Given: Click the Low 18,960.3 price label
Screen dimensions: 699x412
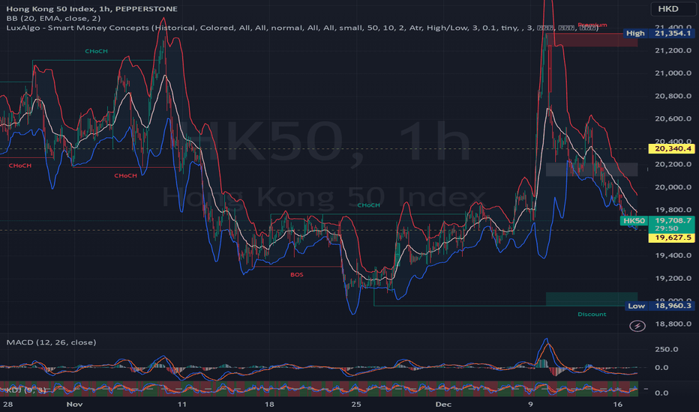Looking at the screenshot, I should tap(659, 306).
